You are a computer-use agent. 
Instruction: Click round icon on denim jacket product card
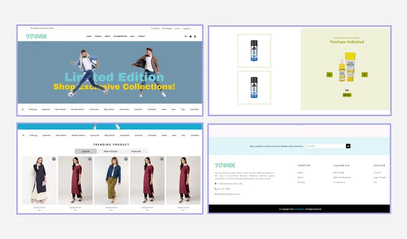[x=126, y=159]
